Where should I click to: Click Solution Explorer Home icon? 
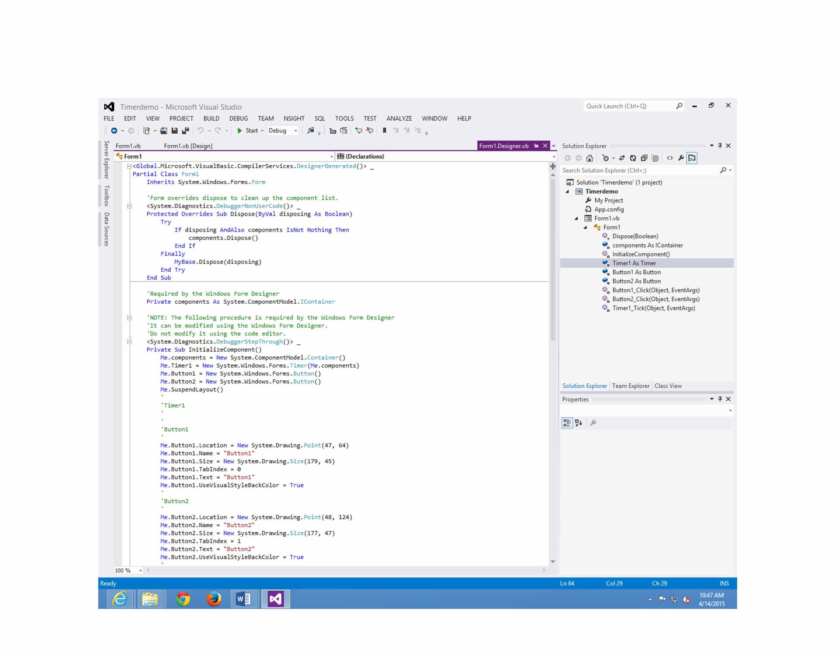tap(589, 158)
